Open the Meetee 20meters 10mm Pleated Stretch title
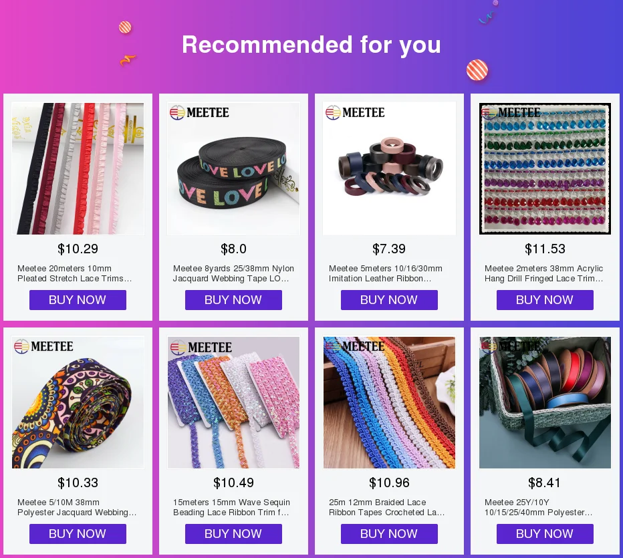The image size is (623, 558). [x=75, y=273]
